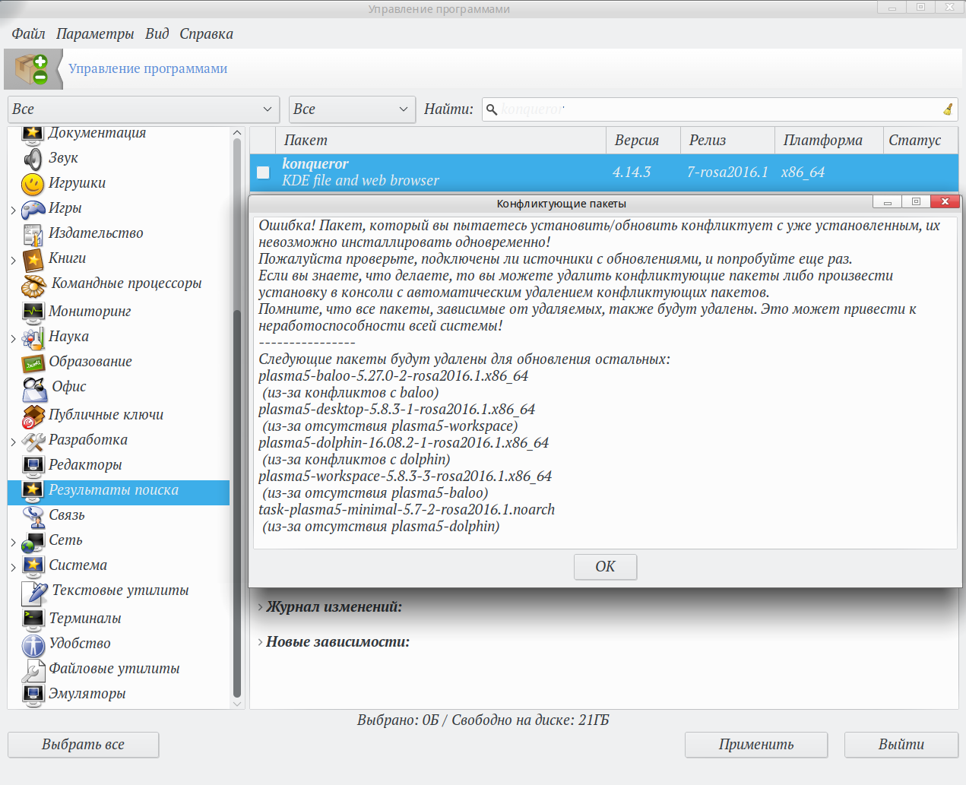Click the Применить button

pos(756,745)
